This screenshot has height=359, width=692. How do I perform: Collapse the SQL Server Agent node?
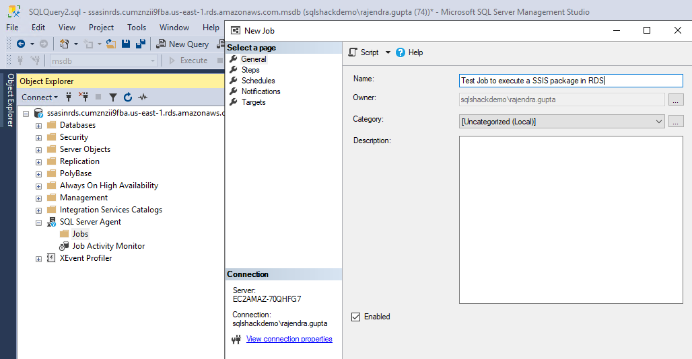[x=39, y=222]
